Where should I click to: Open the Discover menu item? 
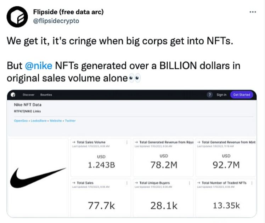[28, 95]
